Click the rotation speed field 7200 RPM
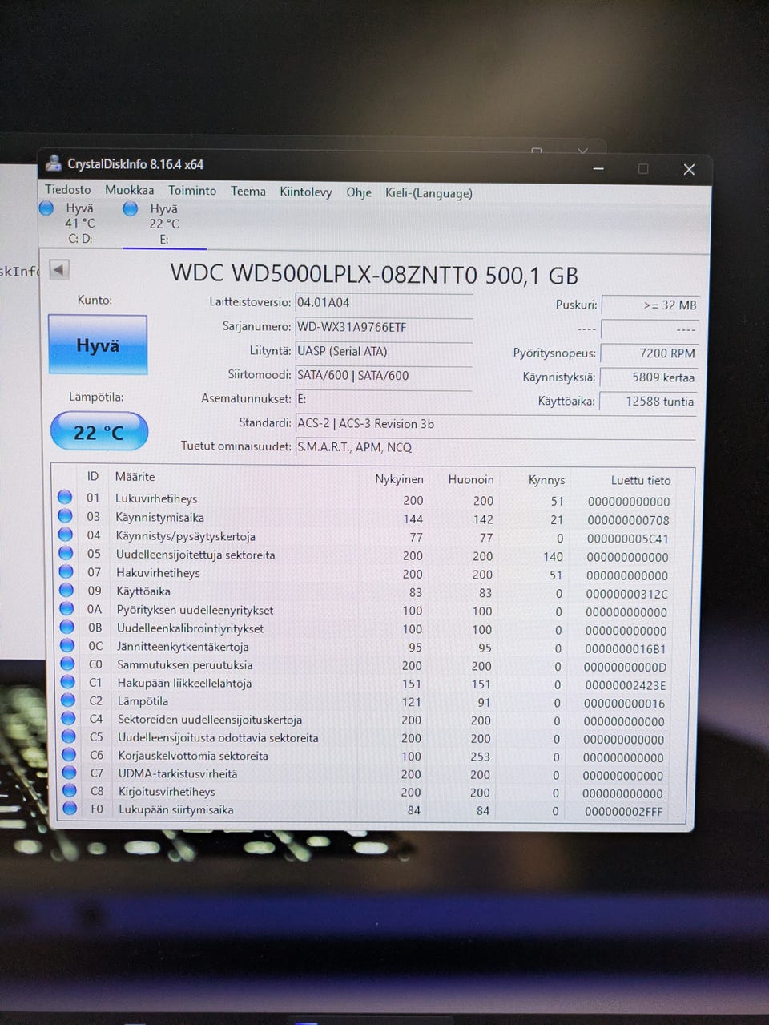 [649, 353]
